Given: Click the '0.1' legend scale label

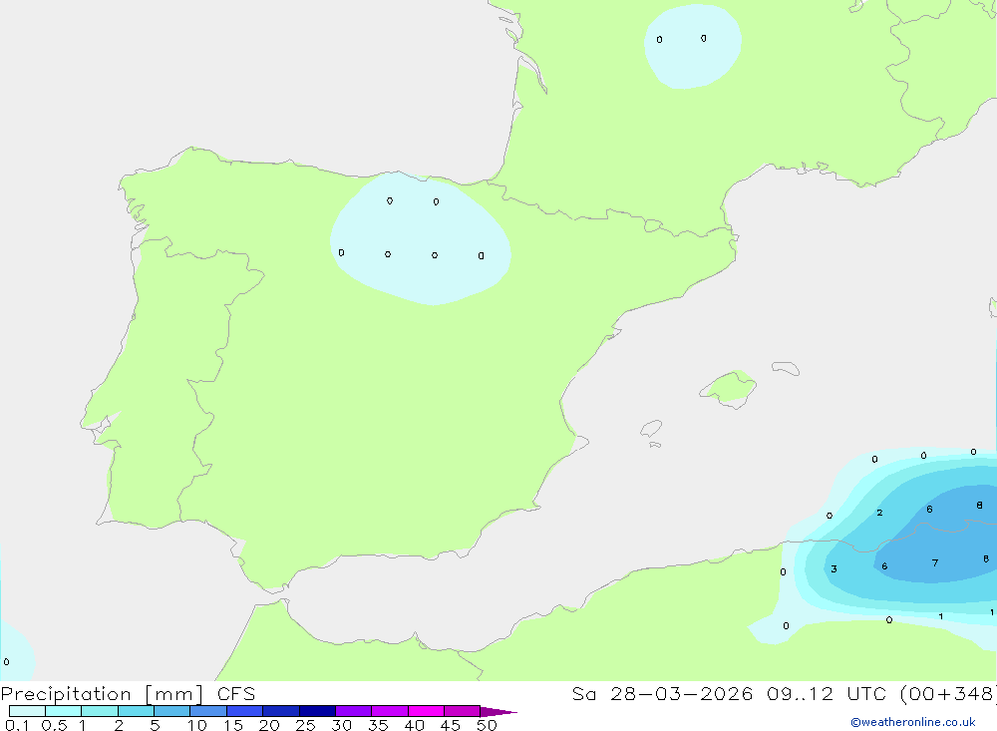Looking at the screenshot, I should click(x=17, y=725).
